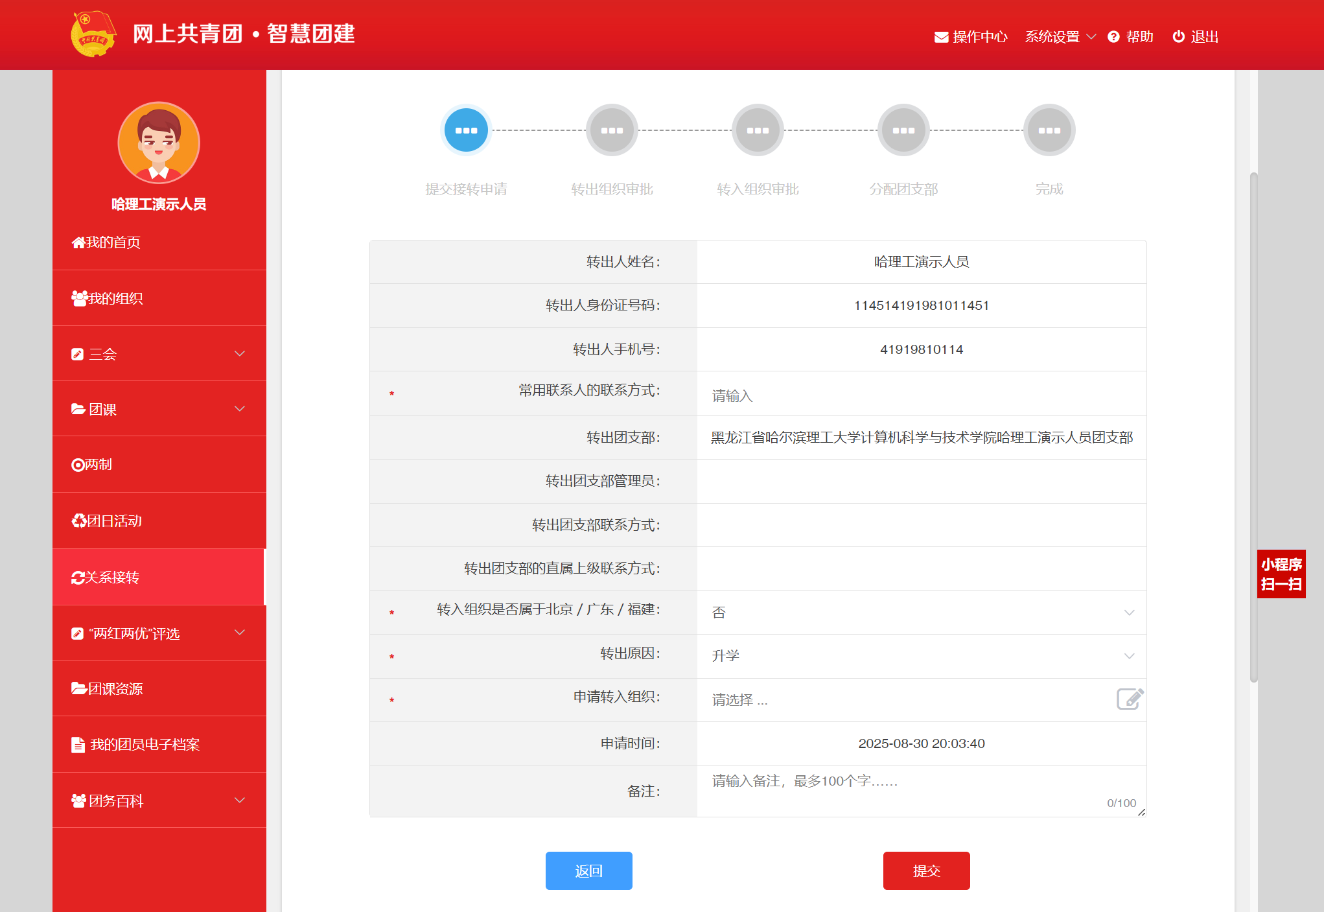Go to 我的首页 in the sidebar
This screenshot has width=1324, height=912.
(107, 242)
